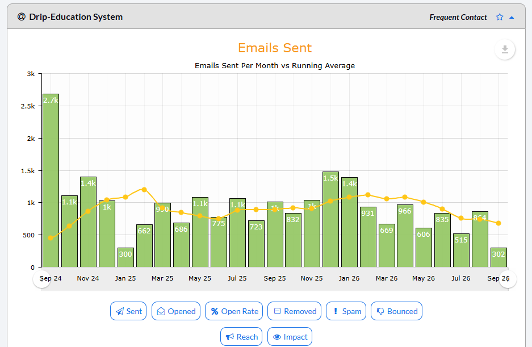The height and width of the screenshot is (347, 532).
Task: Collapse the Drip-Education System panel
Action: click(x=512, y=17)
